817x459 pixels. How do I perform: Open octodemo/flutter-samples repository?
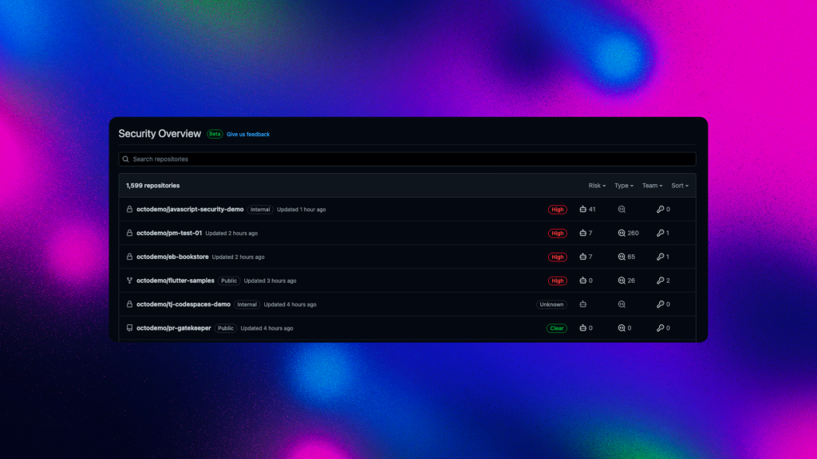tap(176, 280)
